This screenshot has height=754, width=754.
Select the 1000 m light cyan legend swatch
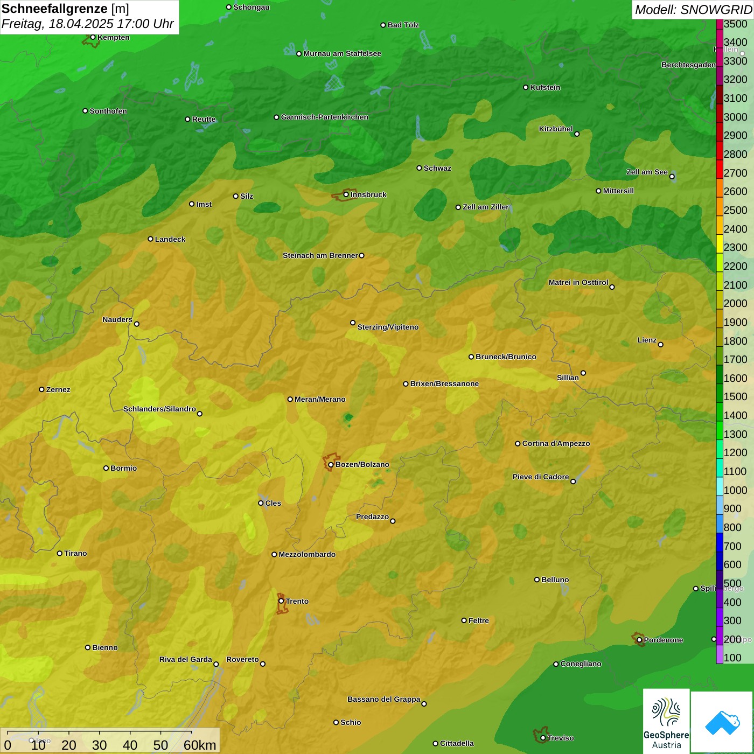pos(720,486)
